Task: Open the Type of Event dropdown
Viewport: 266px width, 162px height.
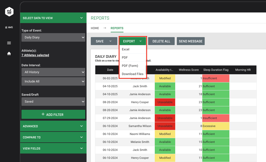Action: (53, 37)
